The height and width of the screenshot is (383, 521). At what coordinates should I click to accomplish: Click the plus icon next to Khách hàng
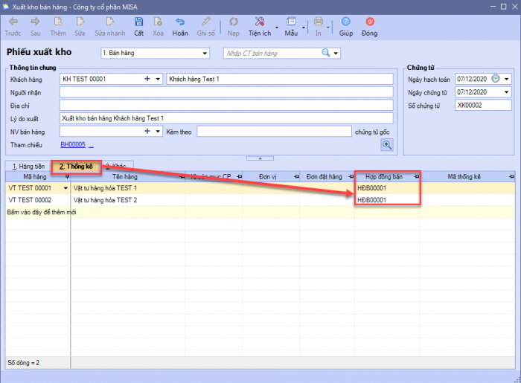pyautogui.click(x=147, y=79)
